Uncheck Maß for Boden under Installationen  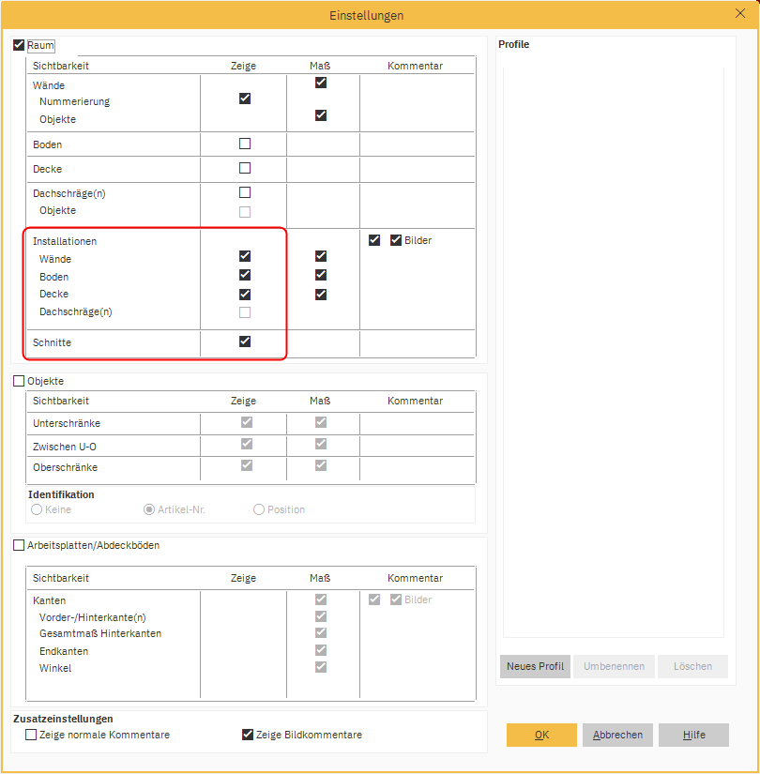point(321,275)
